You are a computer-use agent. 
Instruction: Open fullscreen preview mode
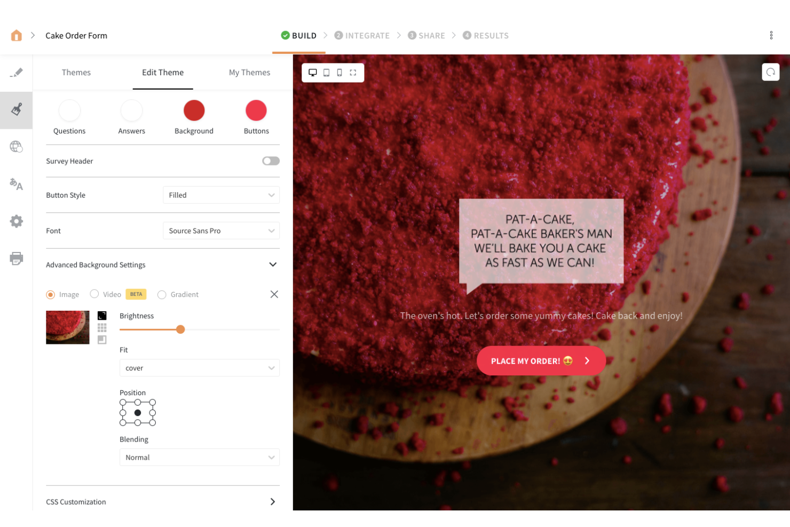pyautogui.click(x=353, y=72)
